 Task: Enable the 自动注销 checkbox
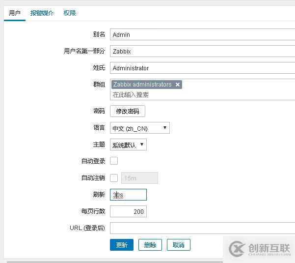pyautogui.click(x=114, y=178)
